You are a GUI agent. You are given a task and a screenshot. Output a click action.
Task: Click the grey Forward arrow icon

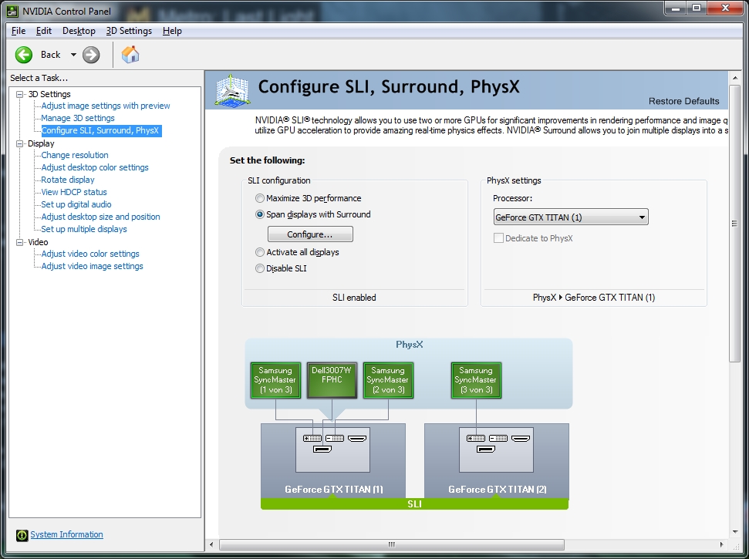[91, 55]
